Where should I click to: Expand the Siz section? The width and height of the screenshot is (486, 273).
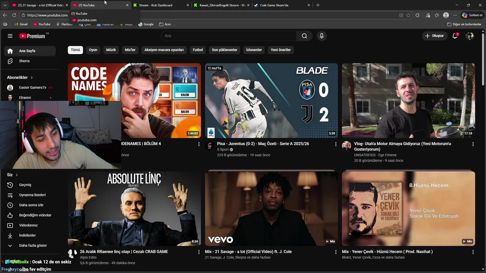(x=13, y=175)
